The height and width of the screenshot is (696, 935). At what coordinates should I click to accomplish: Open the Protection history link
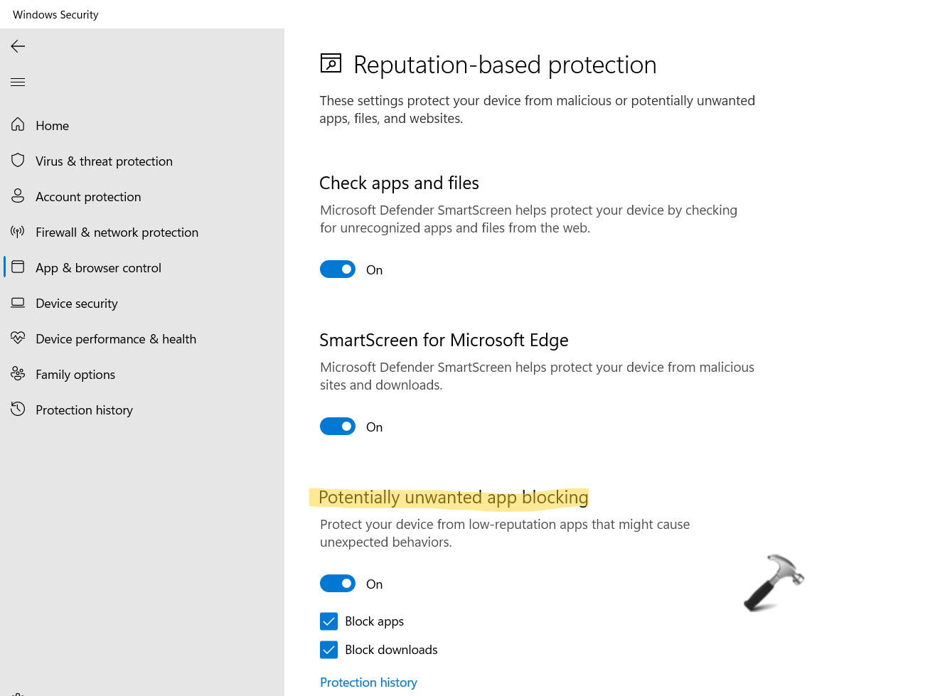pyautogui.click(x=368, y=682)
